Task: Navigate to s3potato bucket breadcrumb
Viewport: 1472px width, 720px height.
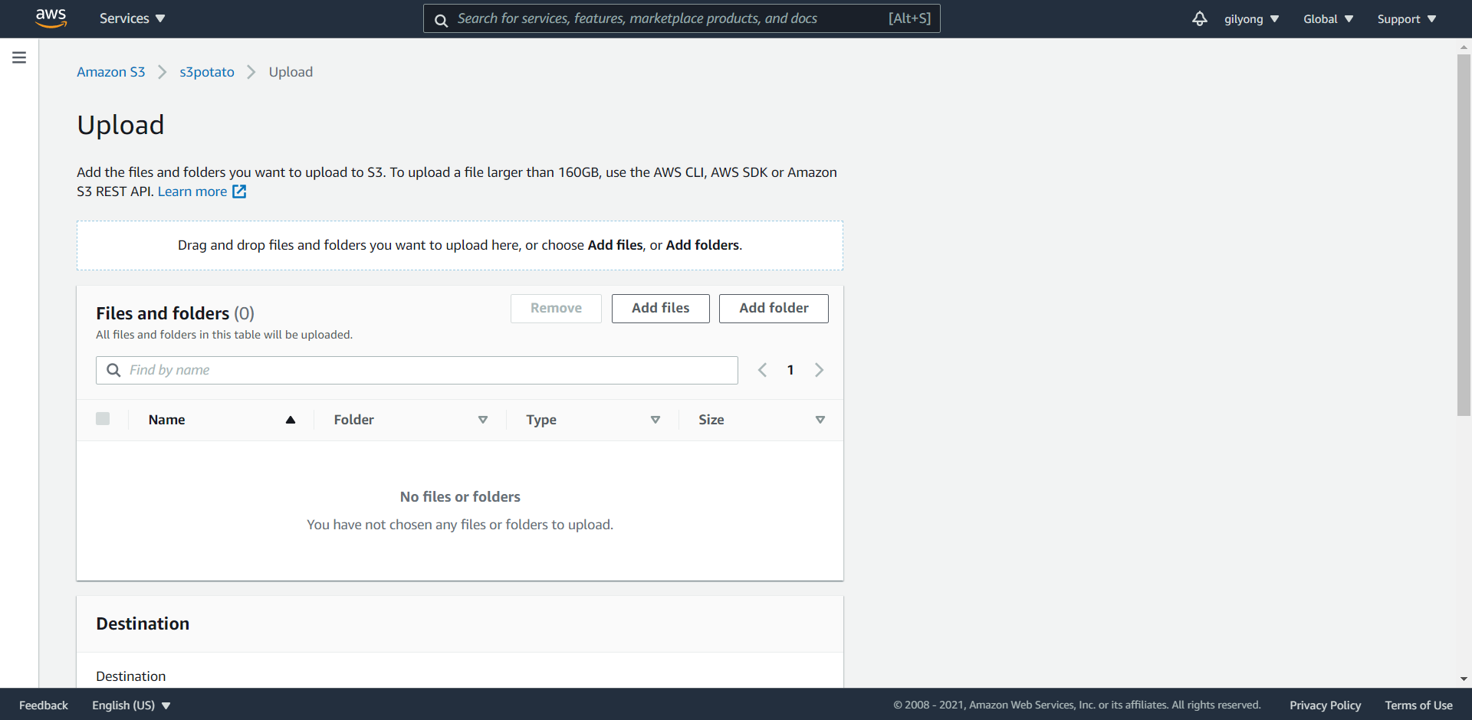Action: point(207,72)
